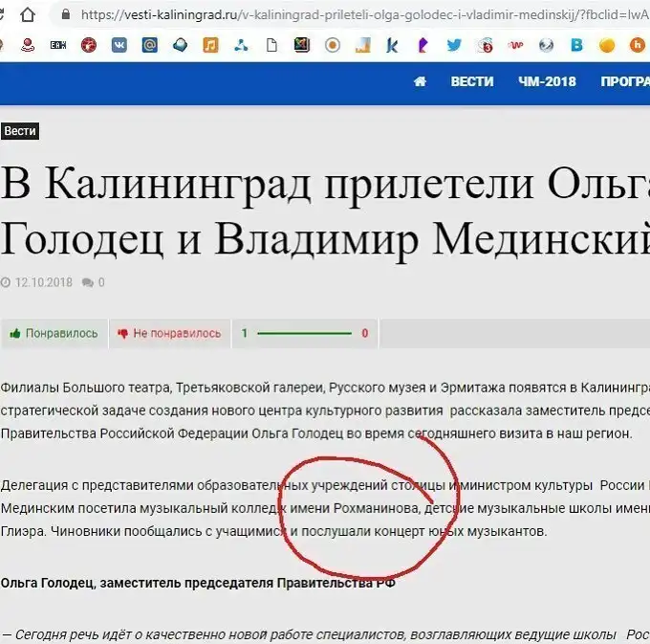Viewport: 650px width, 644px height.
Task: Click the comments bubble icon
Action: click(88, 282)
